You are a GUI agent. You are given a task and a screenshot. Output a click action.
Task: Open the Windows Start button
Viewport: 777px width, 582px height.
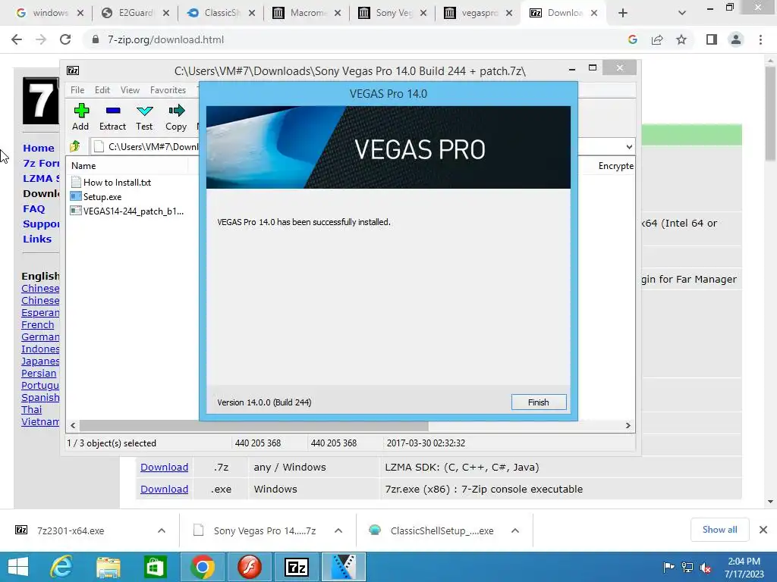coord(18,567)
